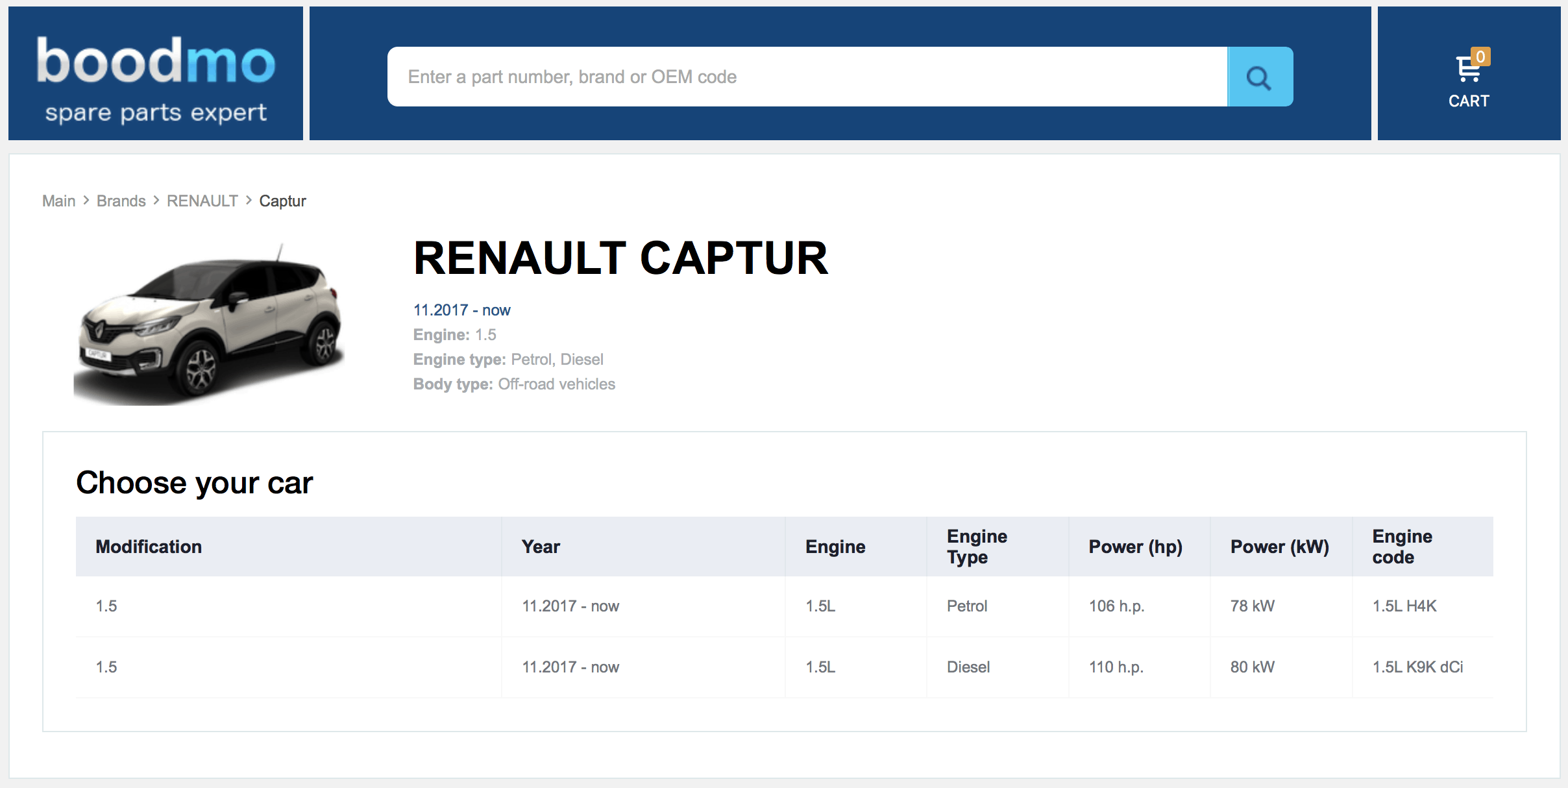Go to Main in breadcrumb
1568x788 pixels.
click(58, 201)
